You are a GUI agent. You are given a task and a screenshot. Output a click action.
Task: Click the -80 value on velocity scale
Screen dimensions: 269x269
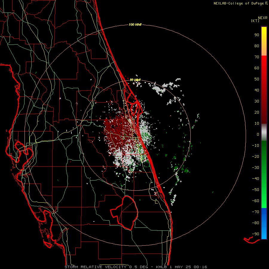[256, 223]
